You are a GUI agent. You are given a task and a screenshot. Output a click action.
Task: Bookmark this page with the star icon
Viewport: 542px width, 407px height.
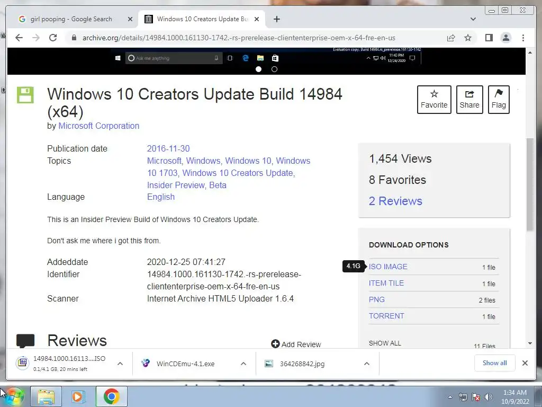click(468, 38)
